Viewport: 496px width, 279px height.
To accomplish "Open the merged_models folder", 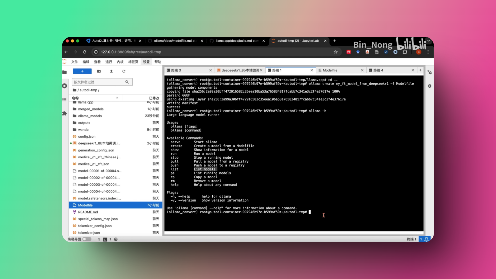I will 91,109.
